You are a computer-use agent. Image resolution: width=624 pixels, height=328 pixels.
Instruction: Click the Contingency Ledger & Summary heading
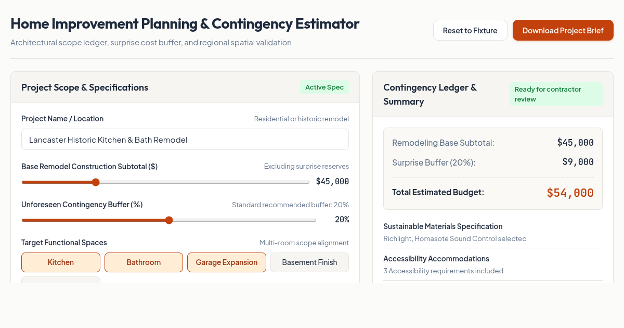pos(430,94)
